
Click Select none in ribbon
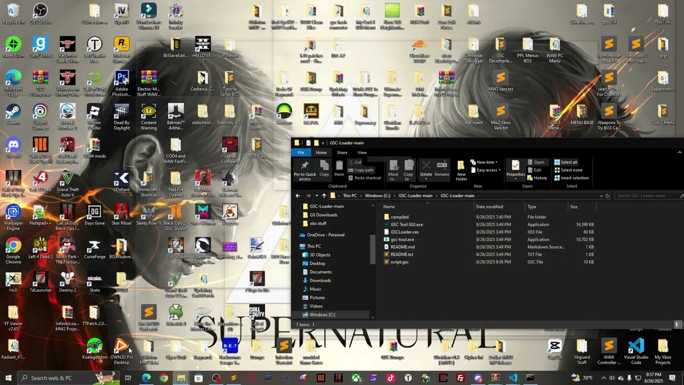(x=568, y=170)
